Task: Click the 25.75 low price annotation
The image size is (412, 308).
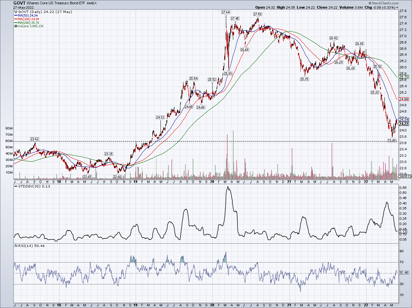Action: pyautogui.click(x=304, y=79)
